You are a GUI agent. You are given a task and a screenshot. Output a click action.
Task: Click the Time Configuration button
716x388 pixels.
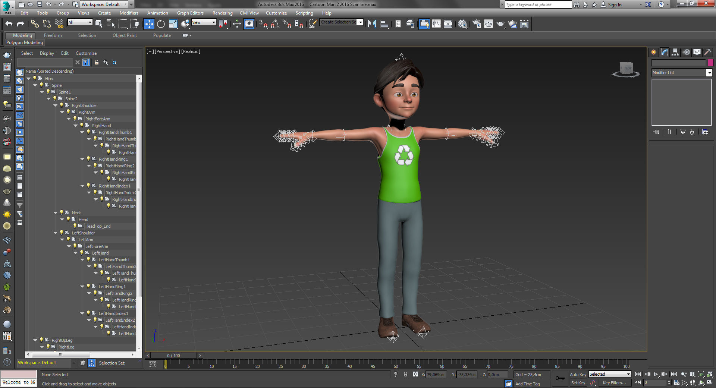coord(676,382)
